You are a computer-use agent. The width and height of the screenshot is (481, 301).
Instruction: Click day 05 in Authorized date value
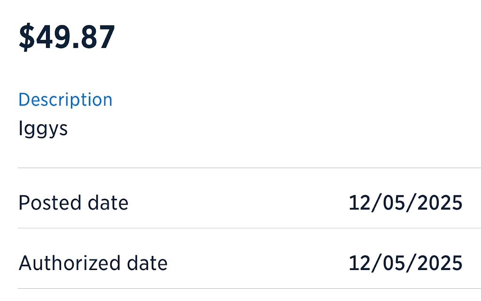coord(394,263)
